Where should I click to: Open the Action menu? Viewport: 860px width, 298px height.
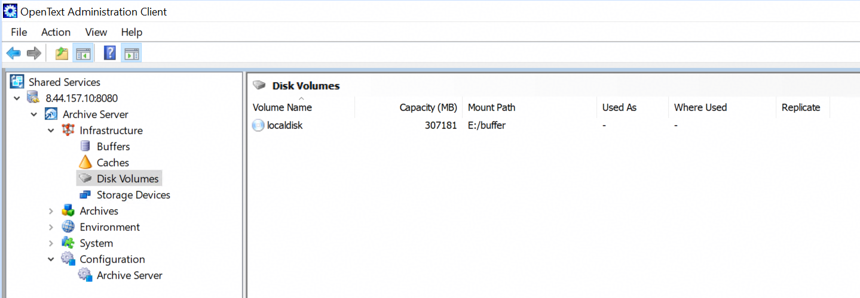pos(56,32)
